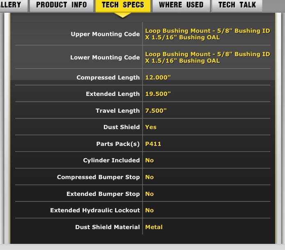Go to the partially visible Gallery tab
The image size is (285, 250).
11,5
